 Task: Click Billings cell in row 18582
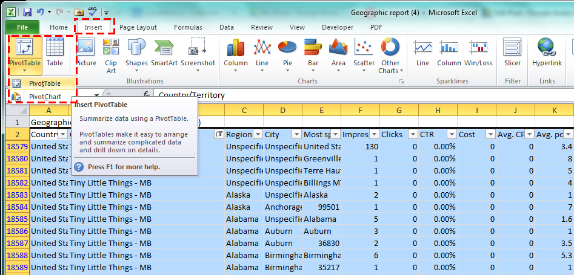pos(322,183)
